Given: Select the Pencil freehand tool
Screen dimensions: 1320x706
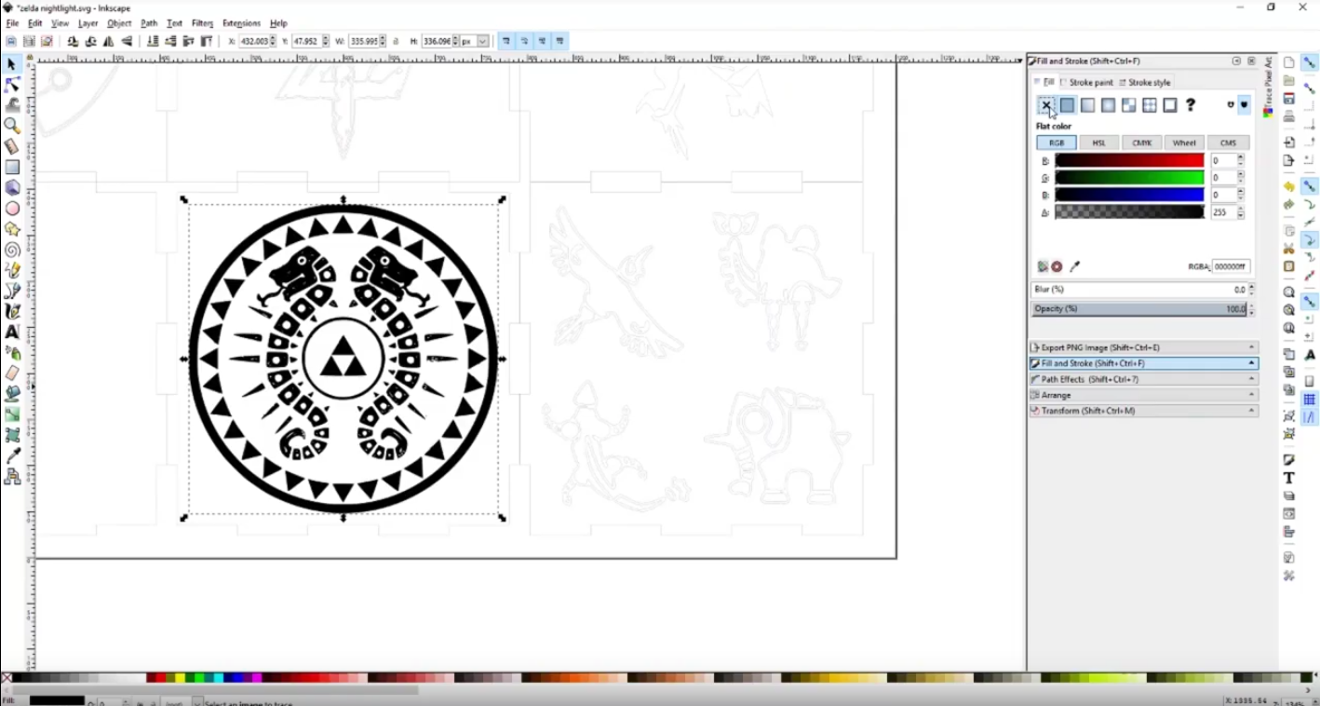Looking at the screenshot, I should [x=12, y=270].
